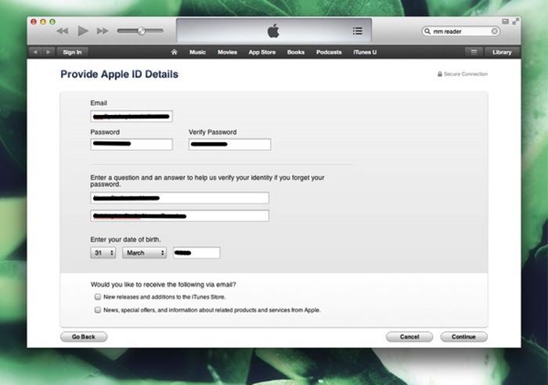Toggle full screen arrows icon
548x385 pixels.
tap(515, 22)
